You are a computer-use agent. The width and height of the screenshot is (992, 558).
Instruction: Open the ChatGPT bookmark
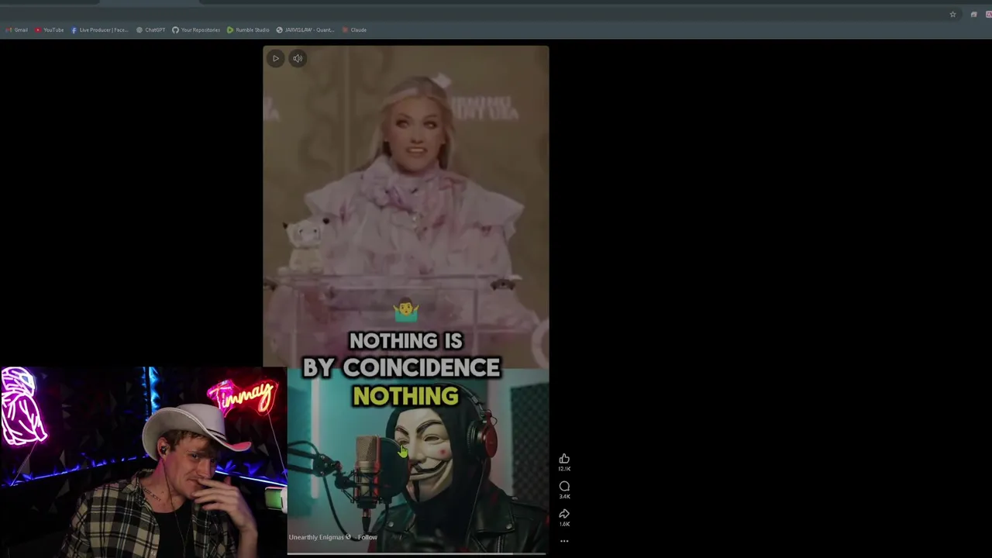click(x=150, y=29)
